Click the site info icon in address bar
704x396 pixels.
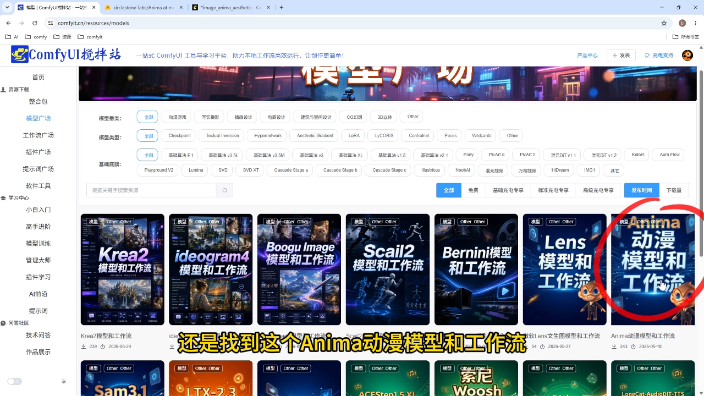(x=51, y=23)
